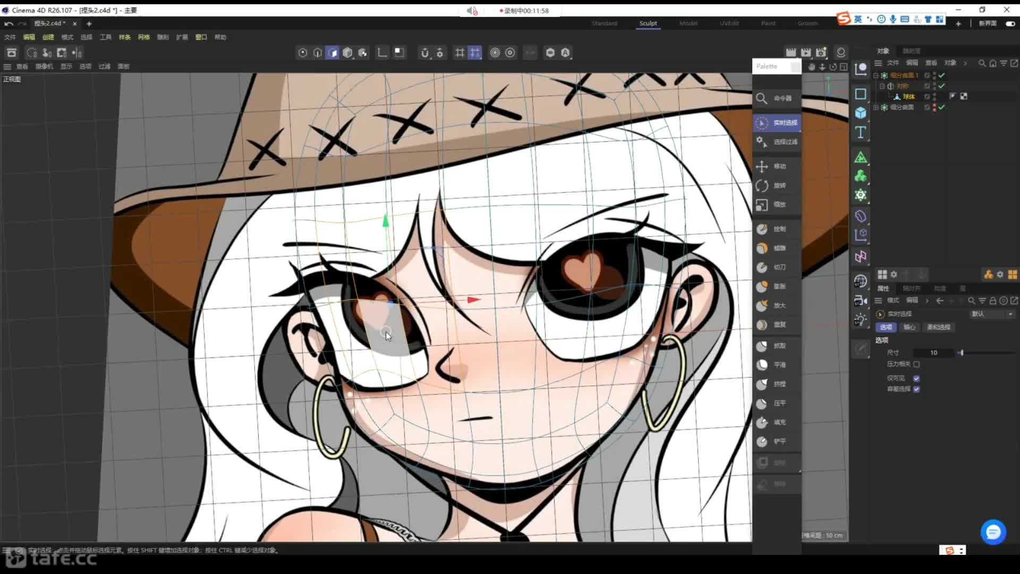Click the 柔和选择 soft selection button
The width and height of the screenshot is (1020, 574).
coord(939,327)
